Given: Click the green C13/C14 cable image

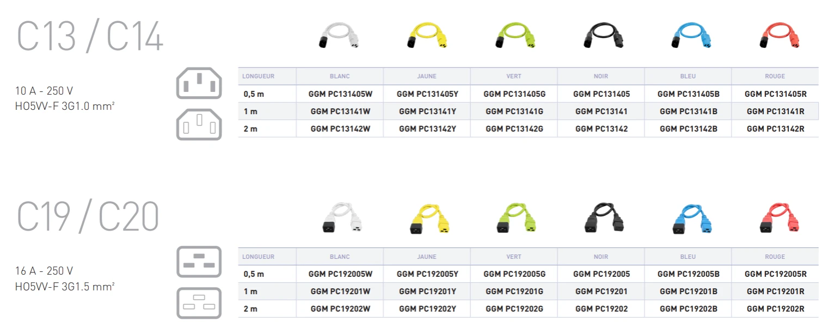Looking at the screenshot, I should click(x=515, y=37).
